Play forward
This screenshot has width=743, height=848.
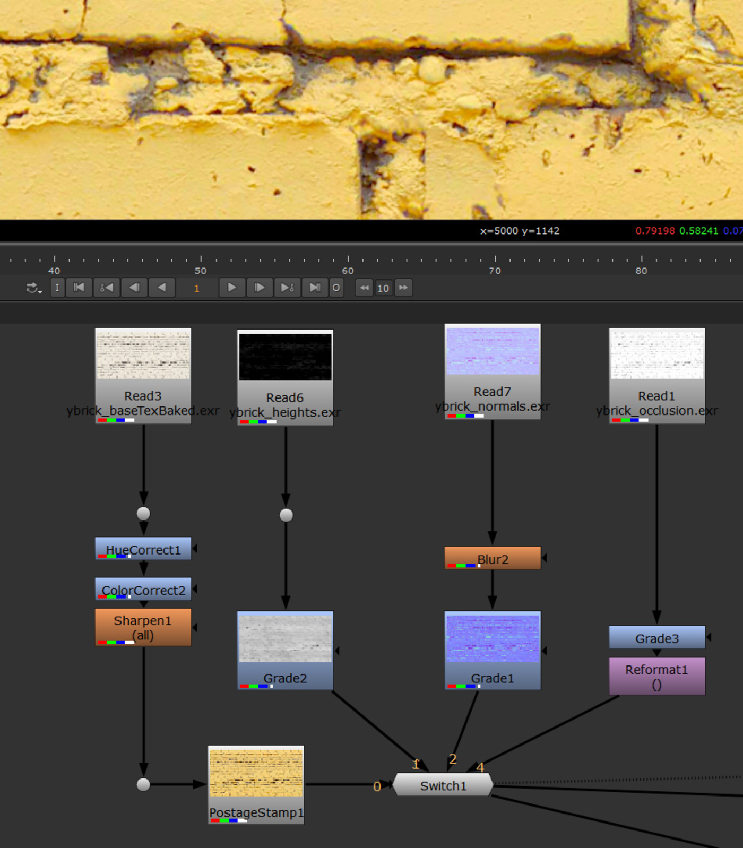(232, 288)
